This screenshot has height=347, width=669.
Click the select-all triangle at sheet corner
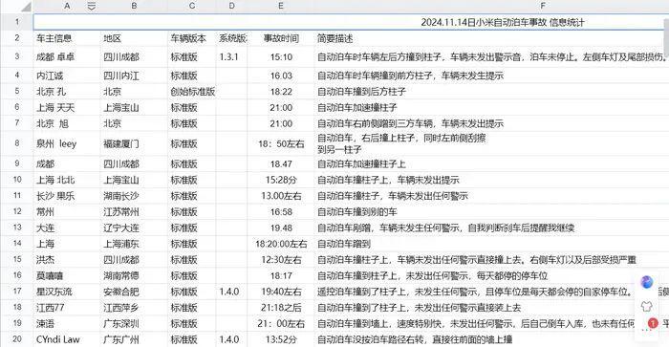pos(27,7)
